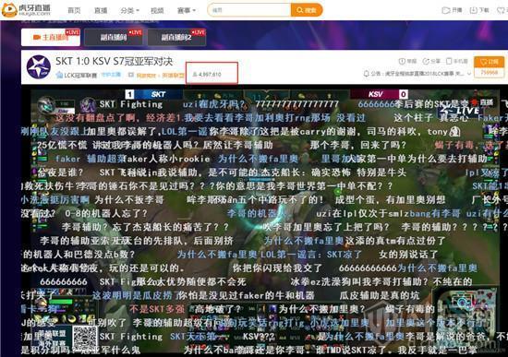Screen dimensions: 508x357
Task: Focus the top search input field
Action: click(x=248, y=10)
